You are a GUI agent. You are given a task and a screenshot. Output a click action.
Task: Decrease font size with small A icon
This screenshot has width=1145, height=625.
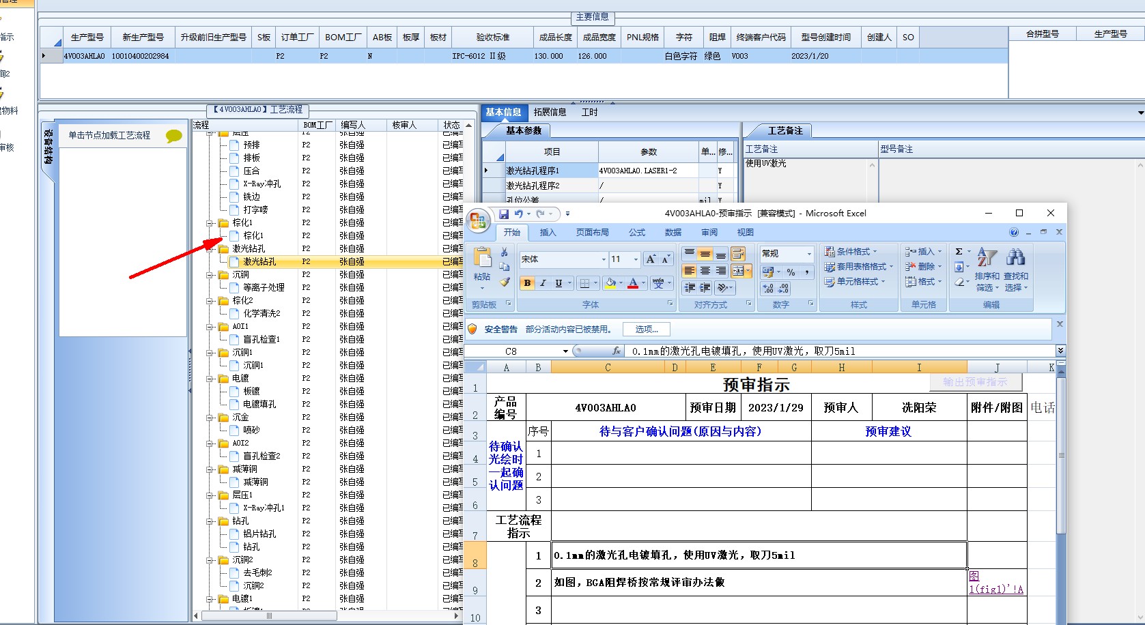(665, 259)
